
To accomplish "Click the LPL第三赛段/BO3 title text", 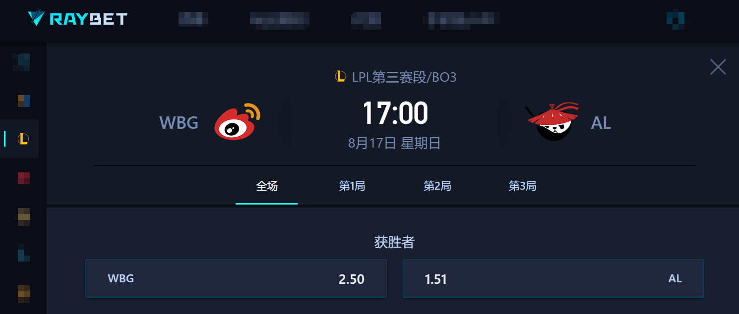I will pos(404,77).
